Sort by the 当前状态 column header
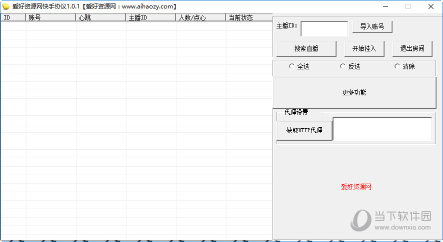Image resolution: width=443 pixels, height=242 pixels. tap(249, 17)
